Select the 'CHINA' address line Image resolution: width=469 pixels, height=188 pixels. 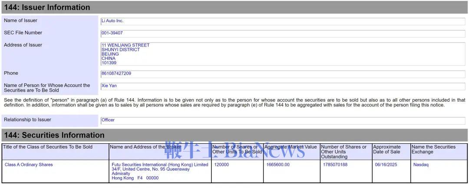click(x=109, y=59)
